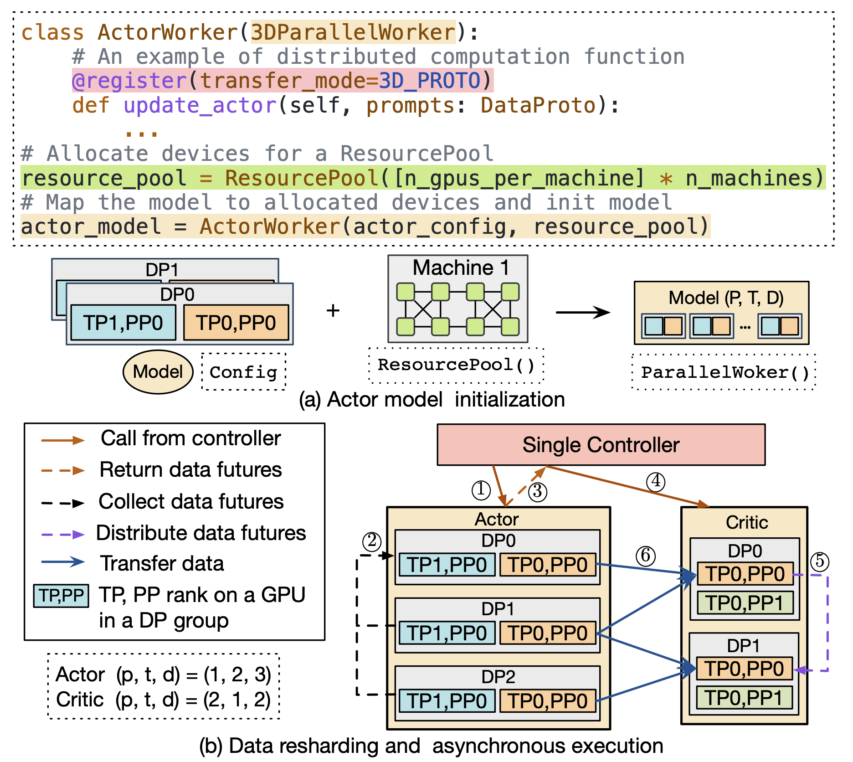Click the circled number 1 marker
Image resolution: width=853 pixels, height=762 pixels.
pyautogui.click(x=481, y=490)
